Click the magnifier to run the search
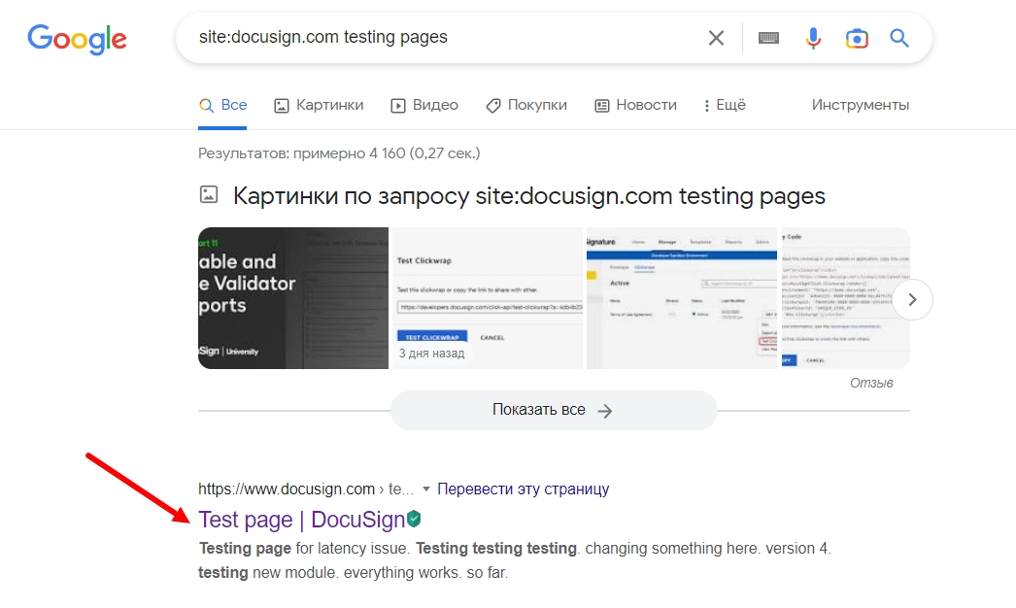The image size is (1016, 608). tap(898, 37)
